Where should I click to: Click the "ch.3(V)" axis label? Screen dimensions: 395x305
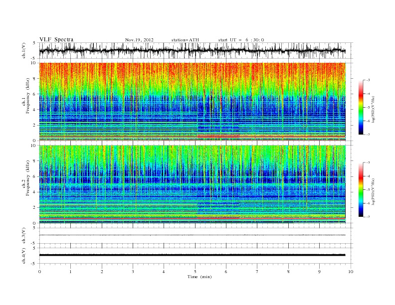24,236
